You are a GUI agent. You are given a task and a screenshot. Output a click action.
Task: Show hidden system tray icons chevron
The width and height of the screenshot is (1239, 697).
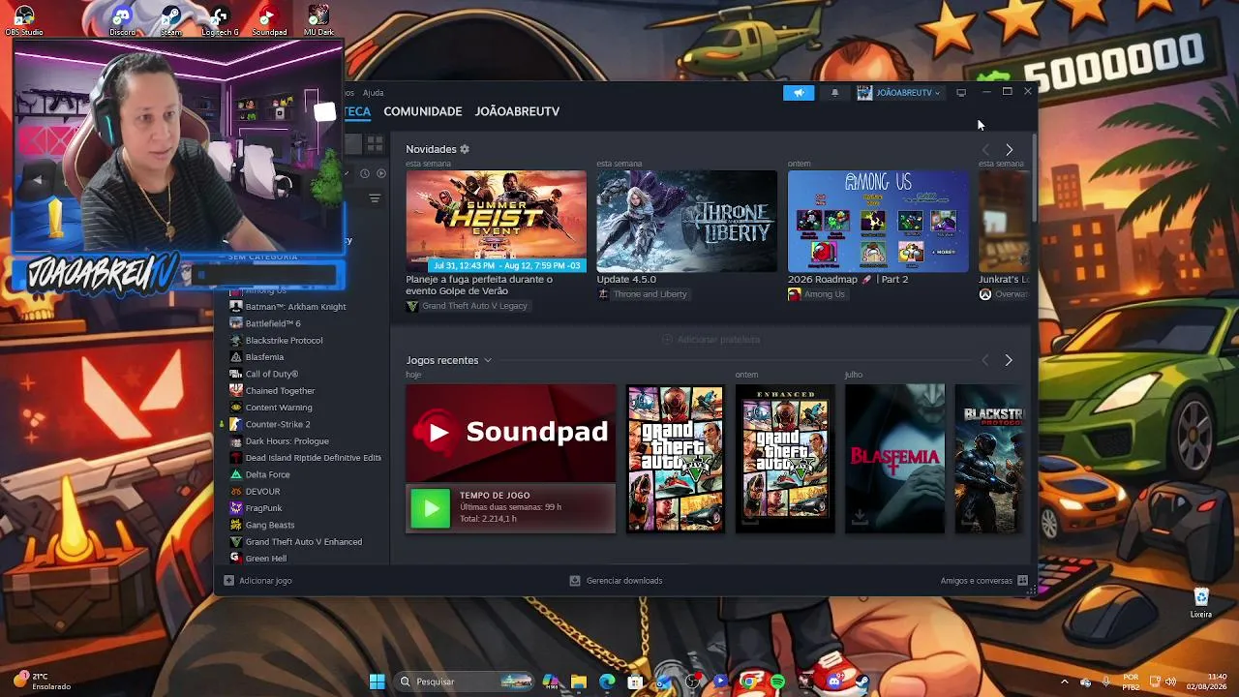[1065, 682]
